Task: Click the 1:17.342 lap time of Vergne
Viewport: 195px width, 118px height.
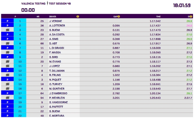Action: click(155, 21)
